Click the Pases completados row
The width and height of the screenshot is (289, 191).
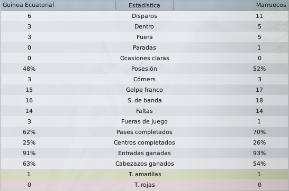click(144, 132)
